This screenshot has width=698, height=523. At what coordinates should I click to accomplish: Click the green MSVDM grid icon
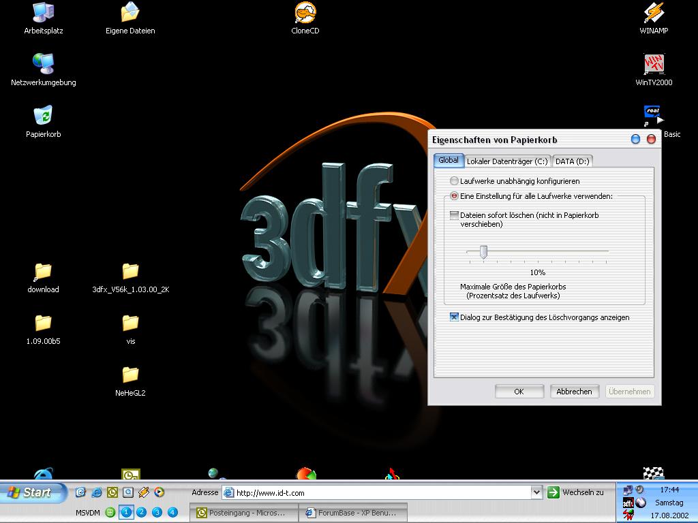pyautogui.click(x=110, y=512)
